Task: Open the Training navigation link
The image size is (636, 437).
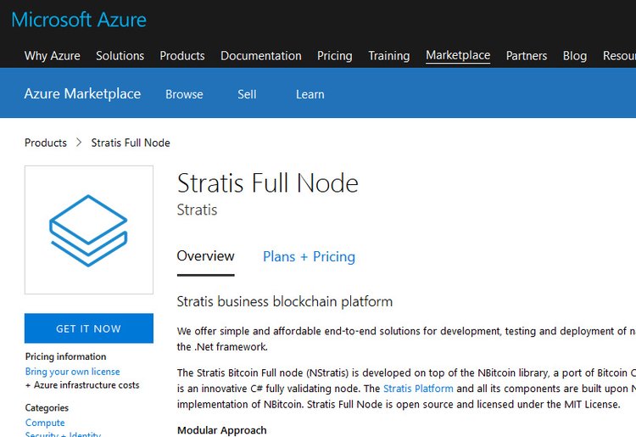Action: coord(389,56)
